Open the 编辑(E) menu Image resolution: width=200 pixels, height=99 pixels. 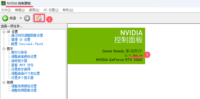pyautogui.click(x=20, y=10)
